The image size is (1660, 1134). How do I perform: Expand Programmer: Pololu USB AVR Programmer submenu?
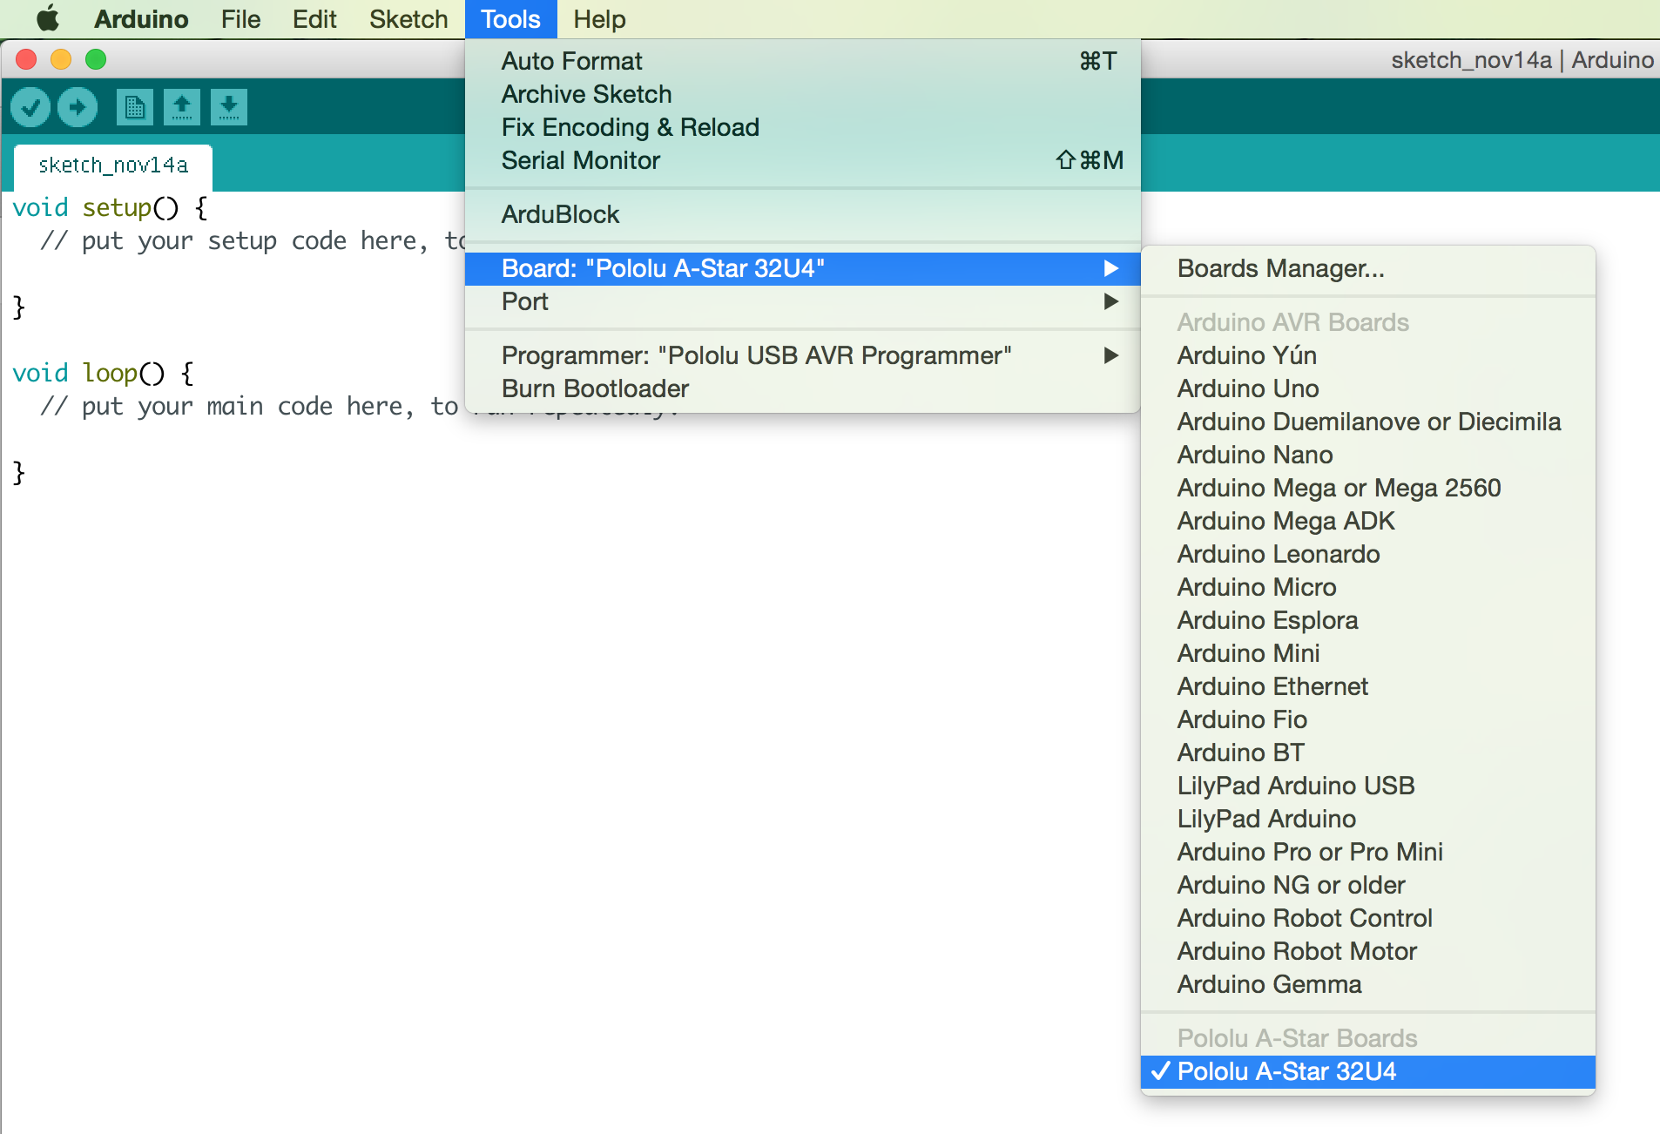tap(803, 355)
